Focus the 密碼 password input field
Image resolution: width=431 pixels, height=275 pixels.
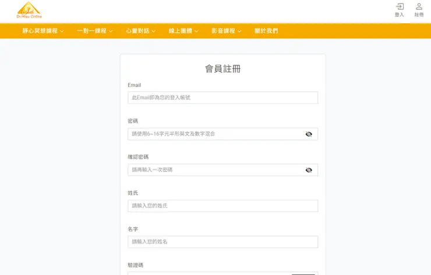tap(223, 134)
